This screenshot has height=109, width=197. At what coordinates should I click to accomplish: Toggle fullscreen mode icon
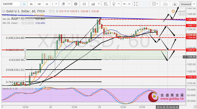coord(136,4)
